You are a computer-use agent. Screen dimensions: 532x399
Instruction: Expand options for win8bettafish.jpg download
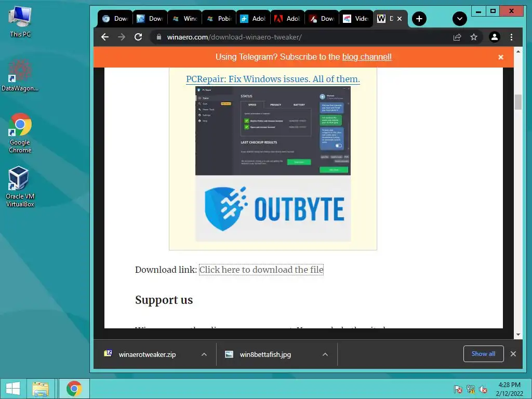pyautogui.click(x=325, y=354)
